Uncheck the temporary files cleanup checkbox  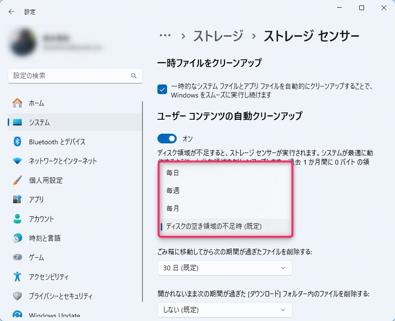(x=163, y=89)
